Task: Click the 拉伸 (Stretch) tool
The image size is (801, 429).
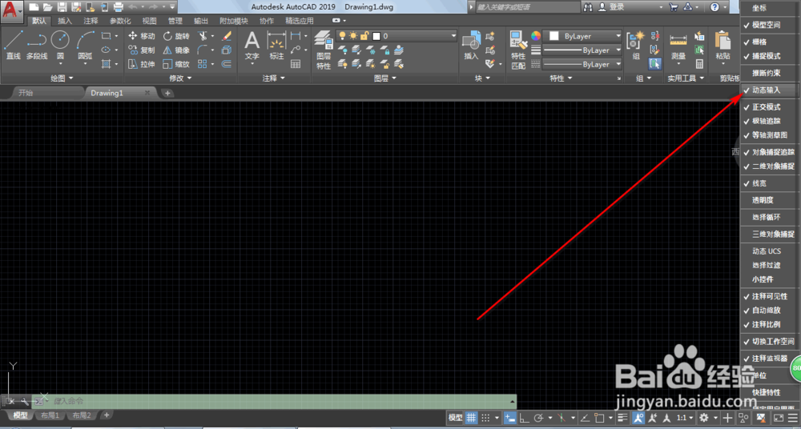Action: (x=142, y=64)
